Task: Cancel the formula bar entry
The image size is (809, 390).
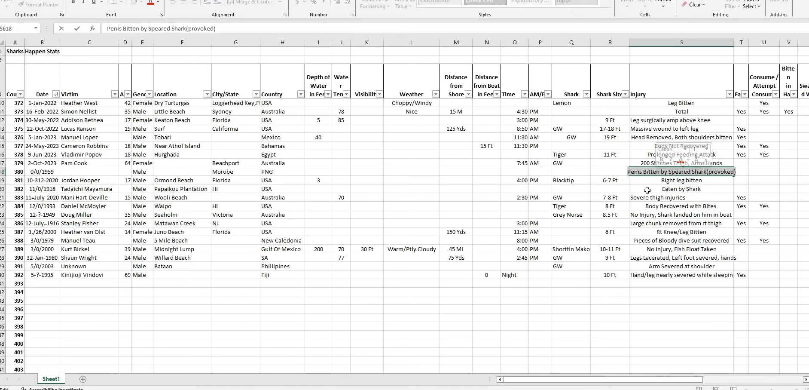Action: pyautogui.click(x=61, y=28)
